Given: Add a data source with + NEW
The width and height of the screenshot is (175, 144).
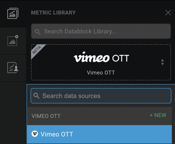Looking at the screenshot, I should pos(158,115).
